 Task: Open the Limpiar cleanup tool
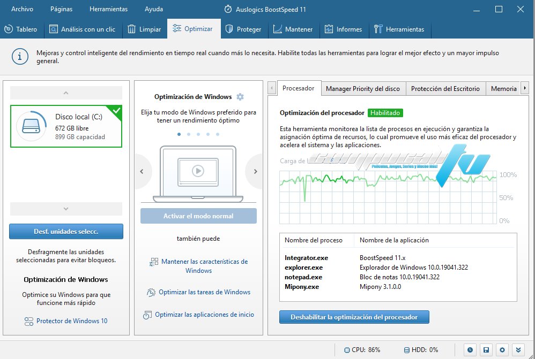coord(144,29)
